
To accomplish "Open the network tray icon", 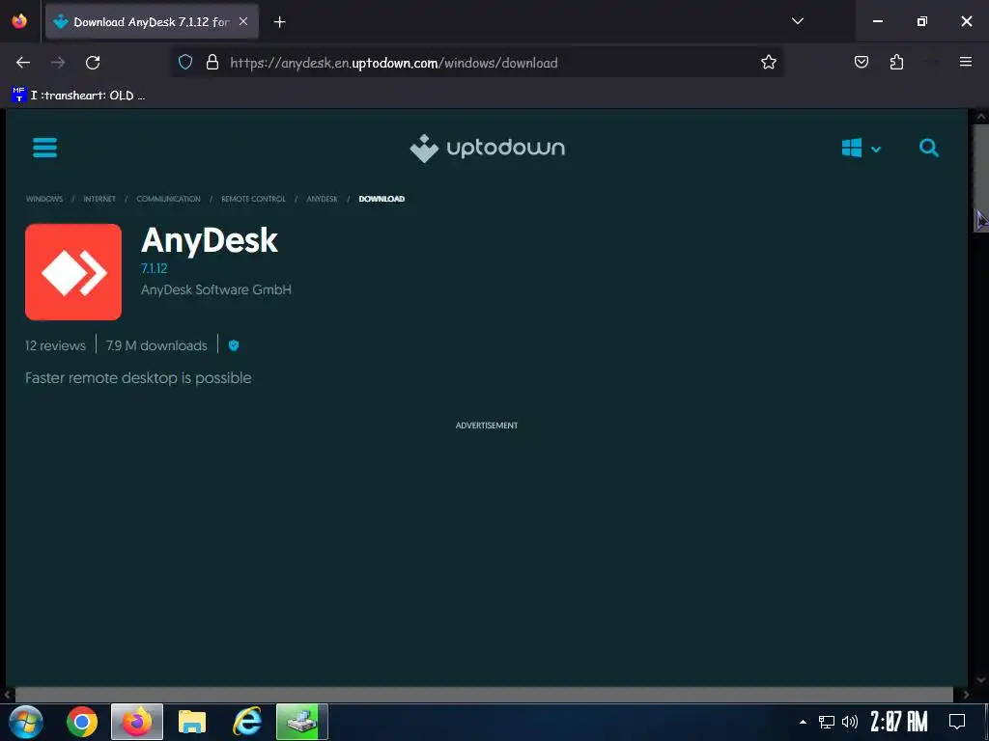I will coord(827,722).
